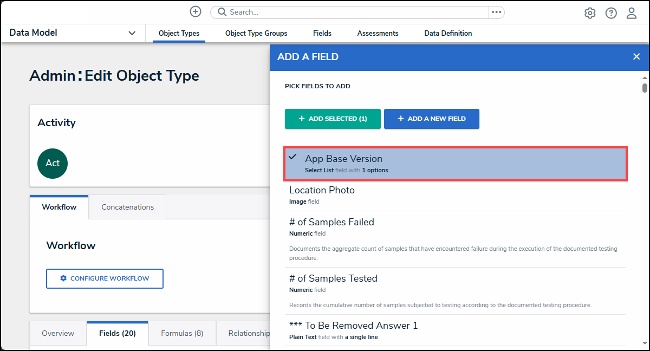
Task: Switch to the Object Type Groups tab
Action: (x=256, y=34)
